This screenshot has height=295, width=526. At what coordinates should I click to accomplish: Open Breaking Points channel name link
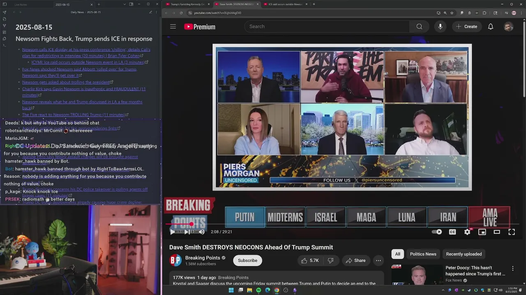click(203, 258)
